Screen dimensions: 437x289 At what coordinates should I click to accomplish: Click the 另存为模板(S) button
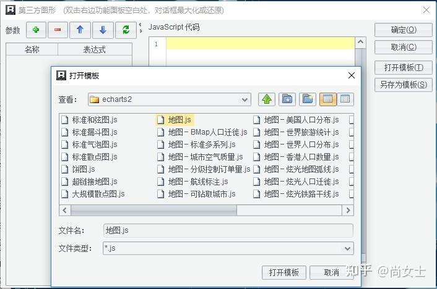coord(404,85)
